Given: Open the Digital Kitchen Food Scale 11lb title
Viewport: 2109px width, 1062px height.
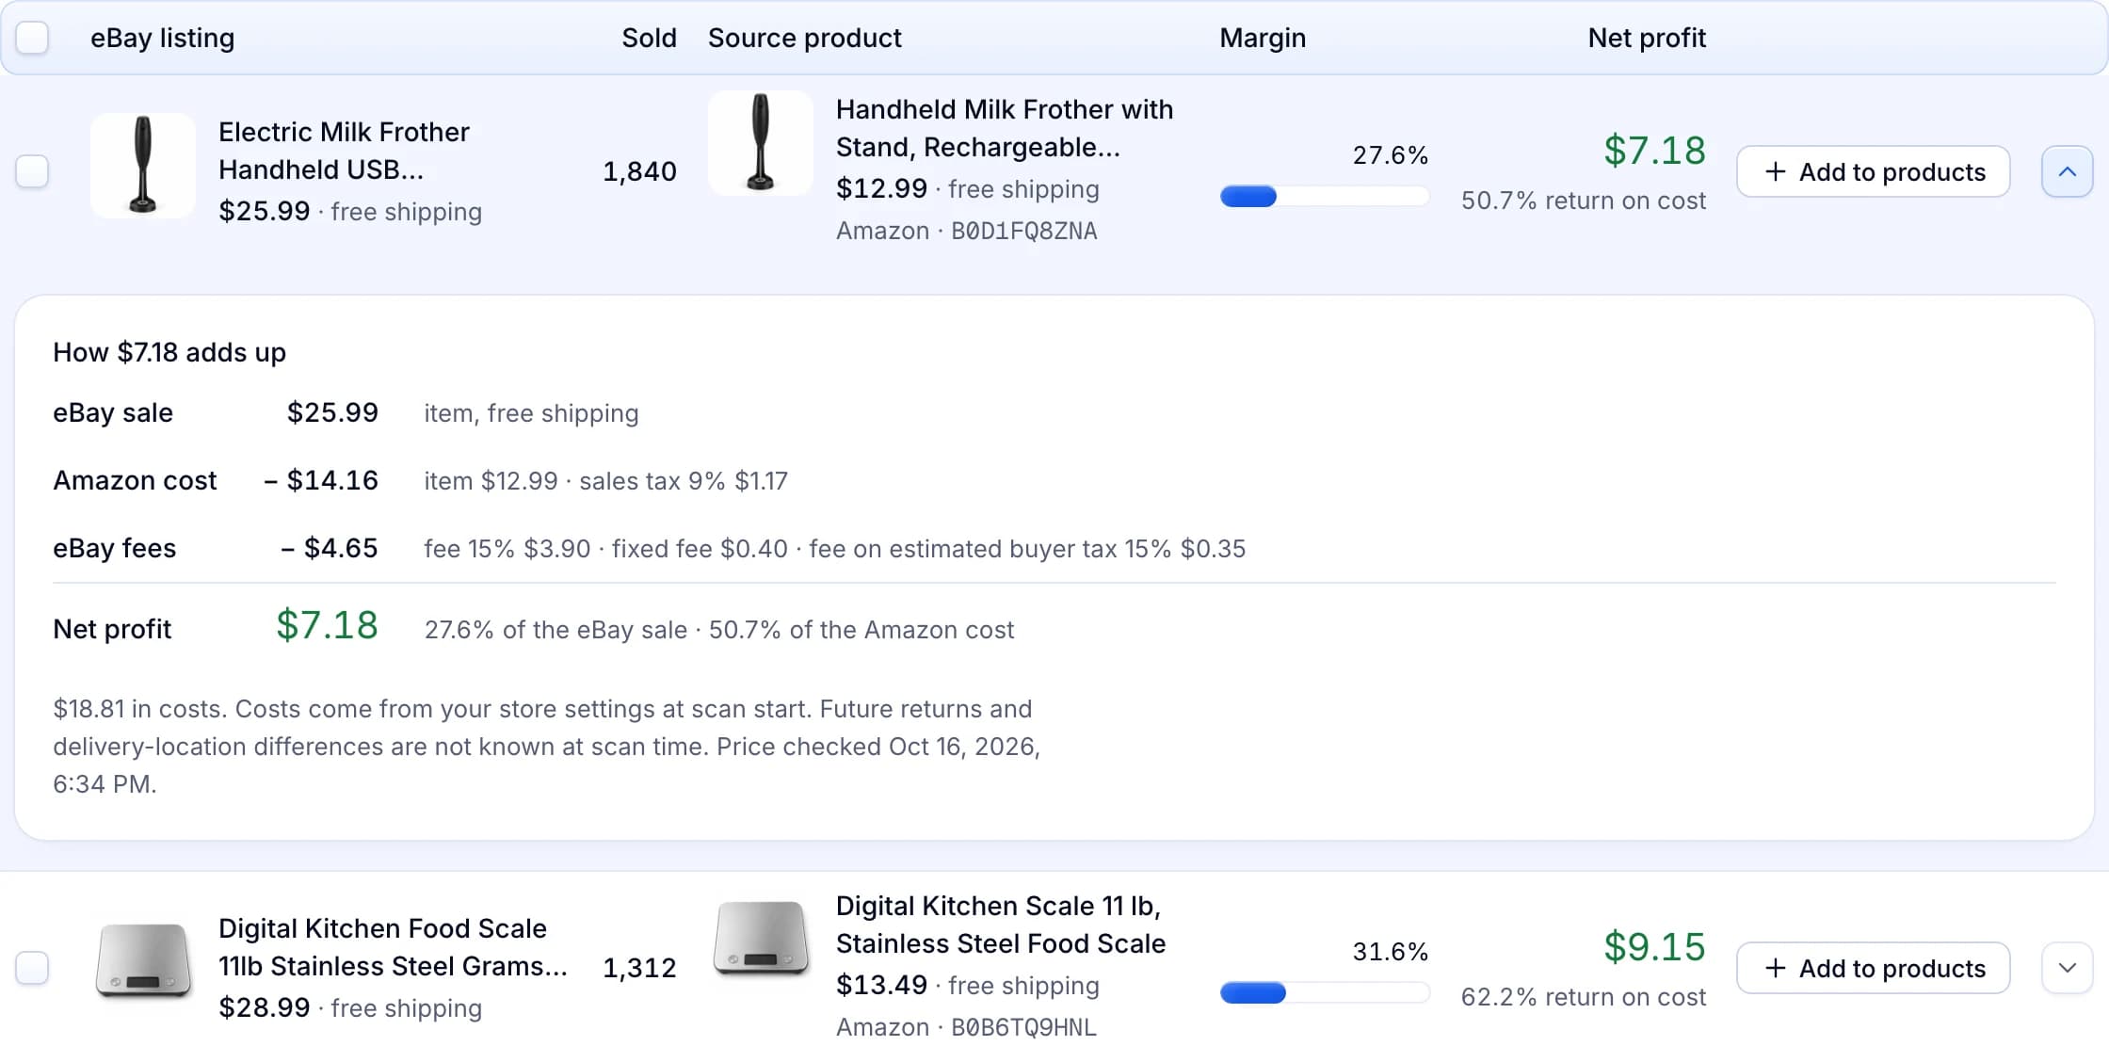Looking at the screenshot, I should [x=393, y=947].
